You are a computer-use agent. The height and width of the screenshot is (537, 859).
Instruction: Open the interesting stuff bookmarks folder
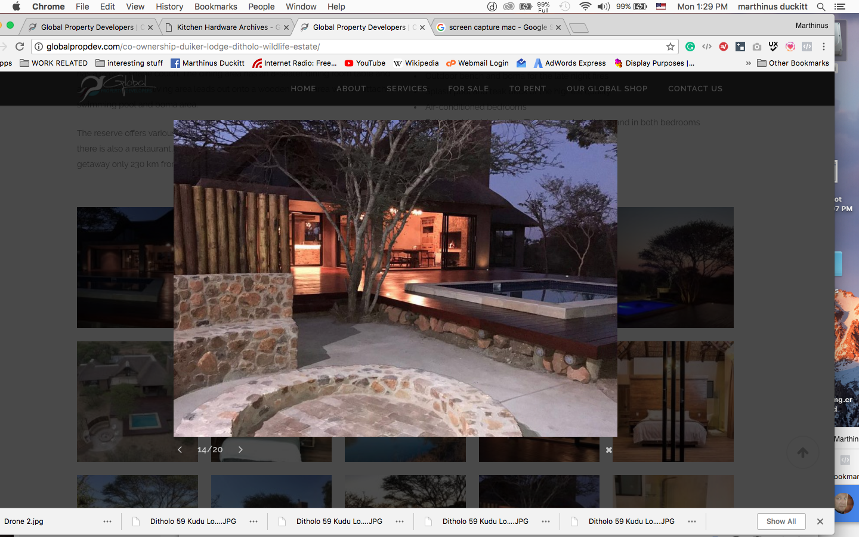129,63
